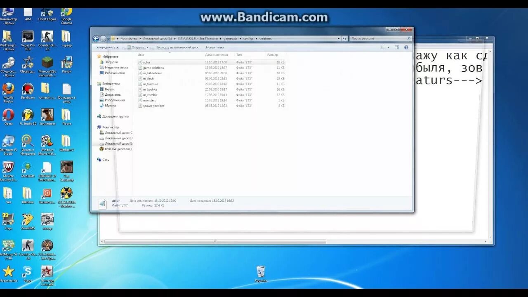The width and height of the screenshot is (528, 297).
Task: Select the Recycle Bin (Корзина) icon
Action: tap(261, 274)
